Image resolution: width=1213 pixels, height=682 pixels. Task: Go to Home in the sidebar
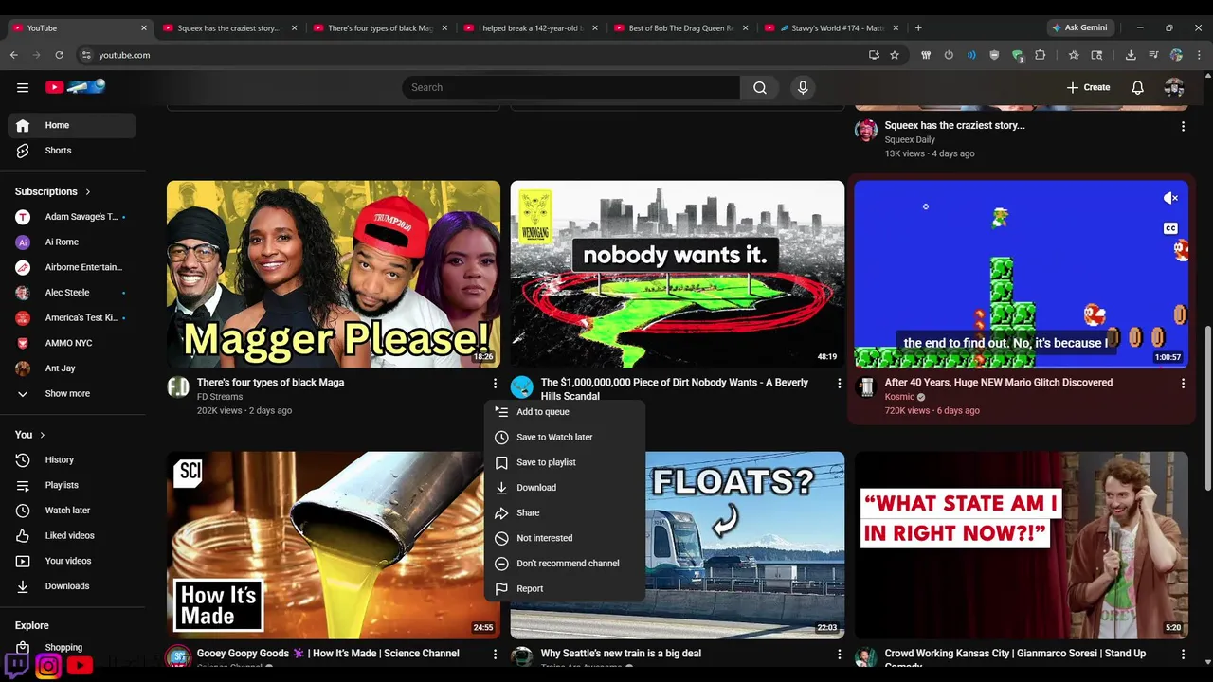(72, 125)
